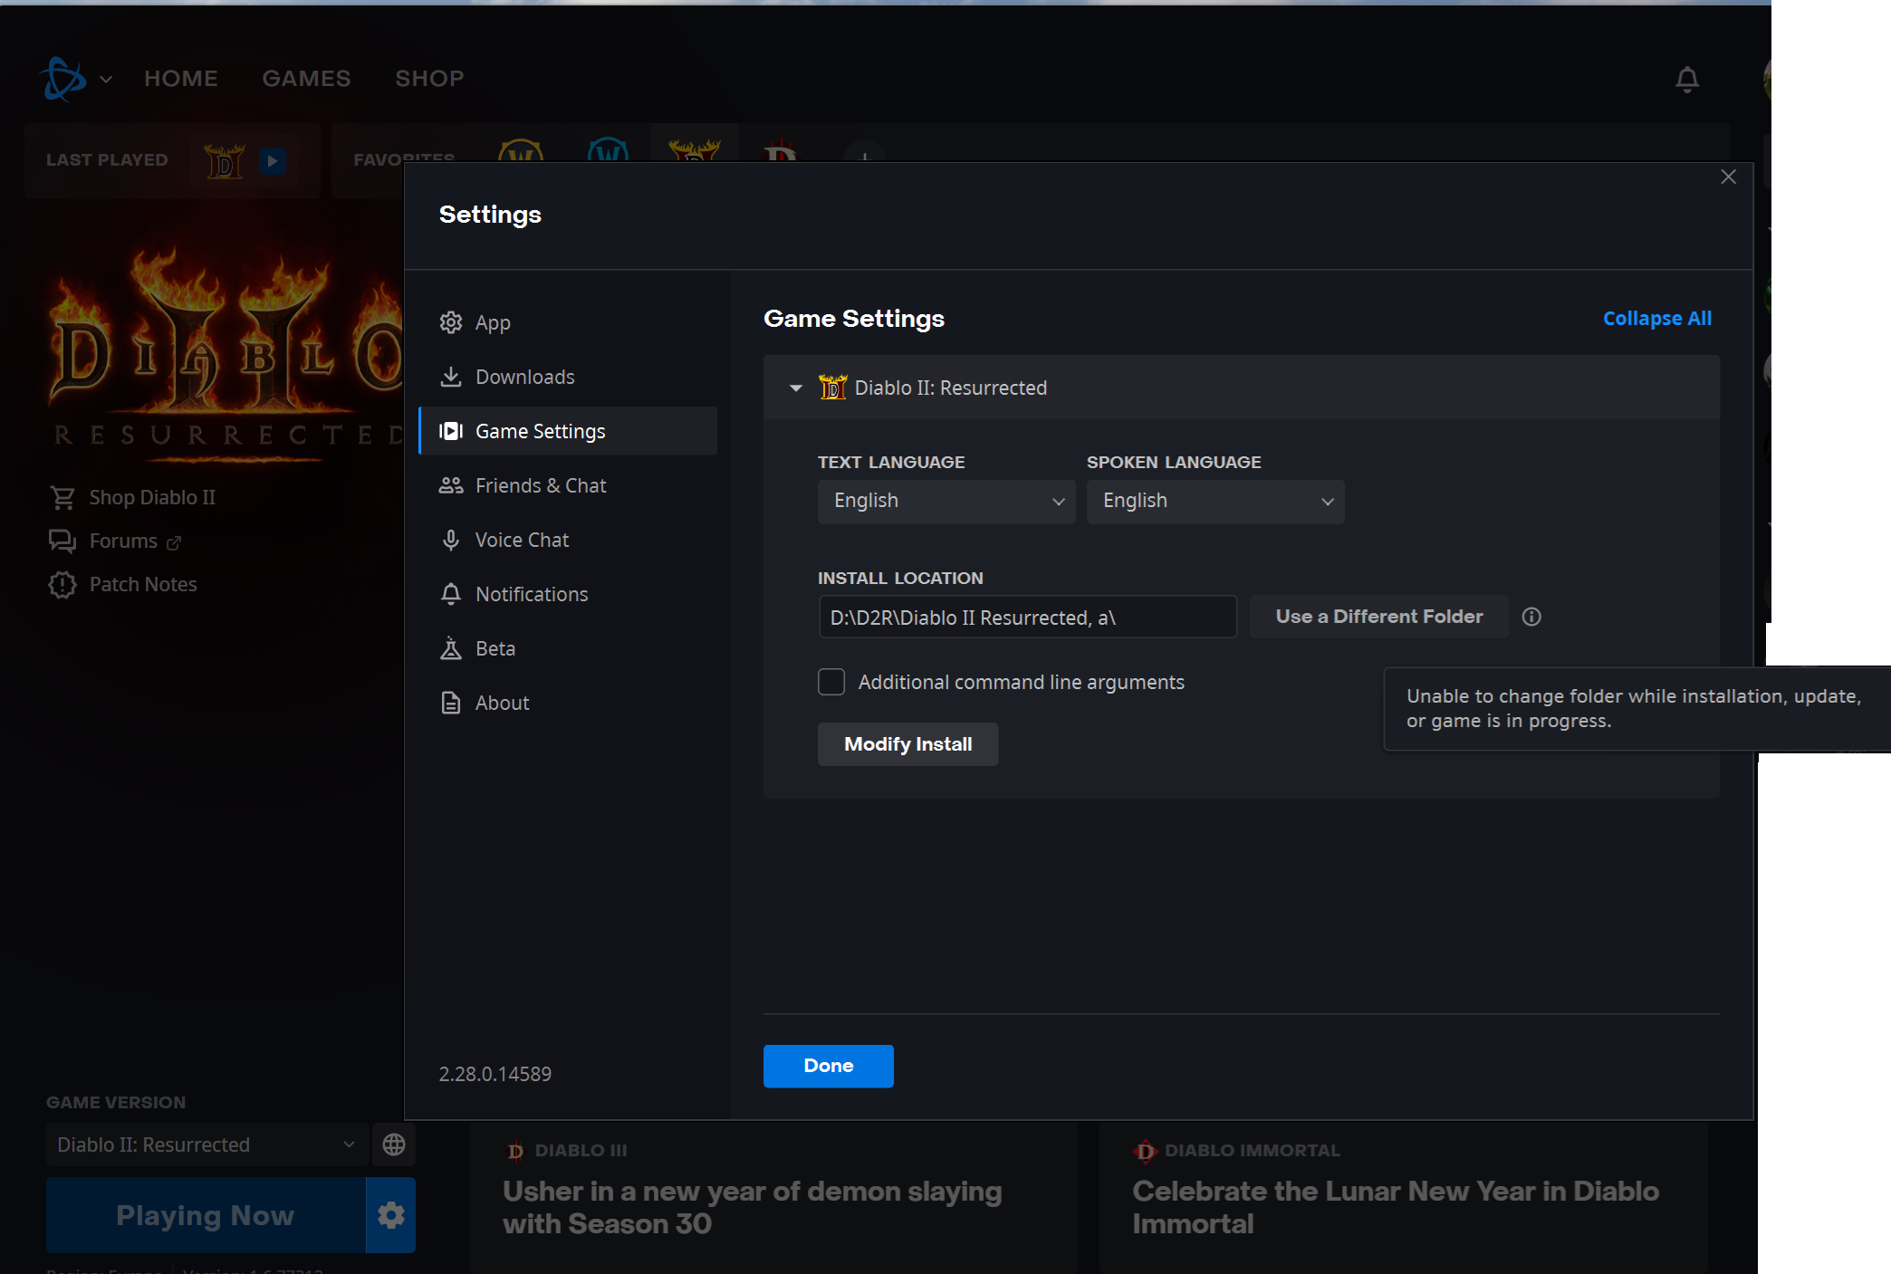Click the notification bell icon
Image resolution: width=1891 pixels, height=1274 pixels.
point(1686,80)
